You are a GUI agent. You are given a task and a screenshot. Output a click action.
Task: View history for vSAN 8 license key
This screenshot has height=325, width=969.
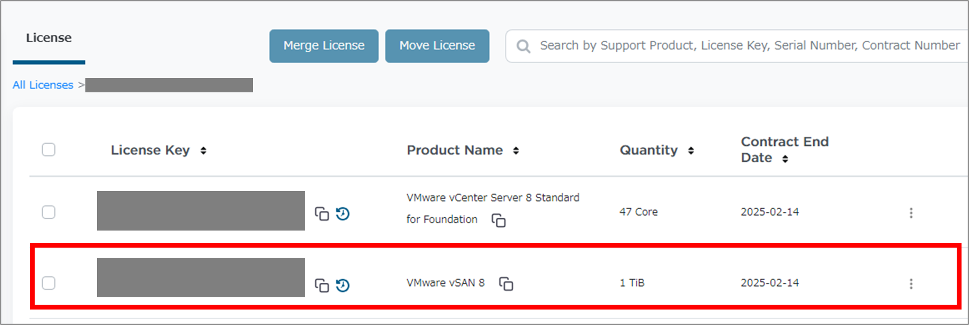343,286
